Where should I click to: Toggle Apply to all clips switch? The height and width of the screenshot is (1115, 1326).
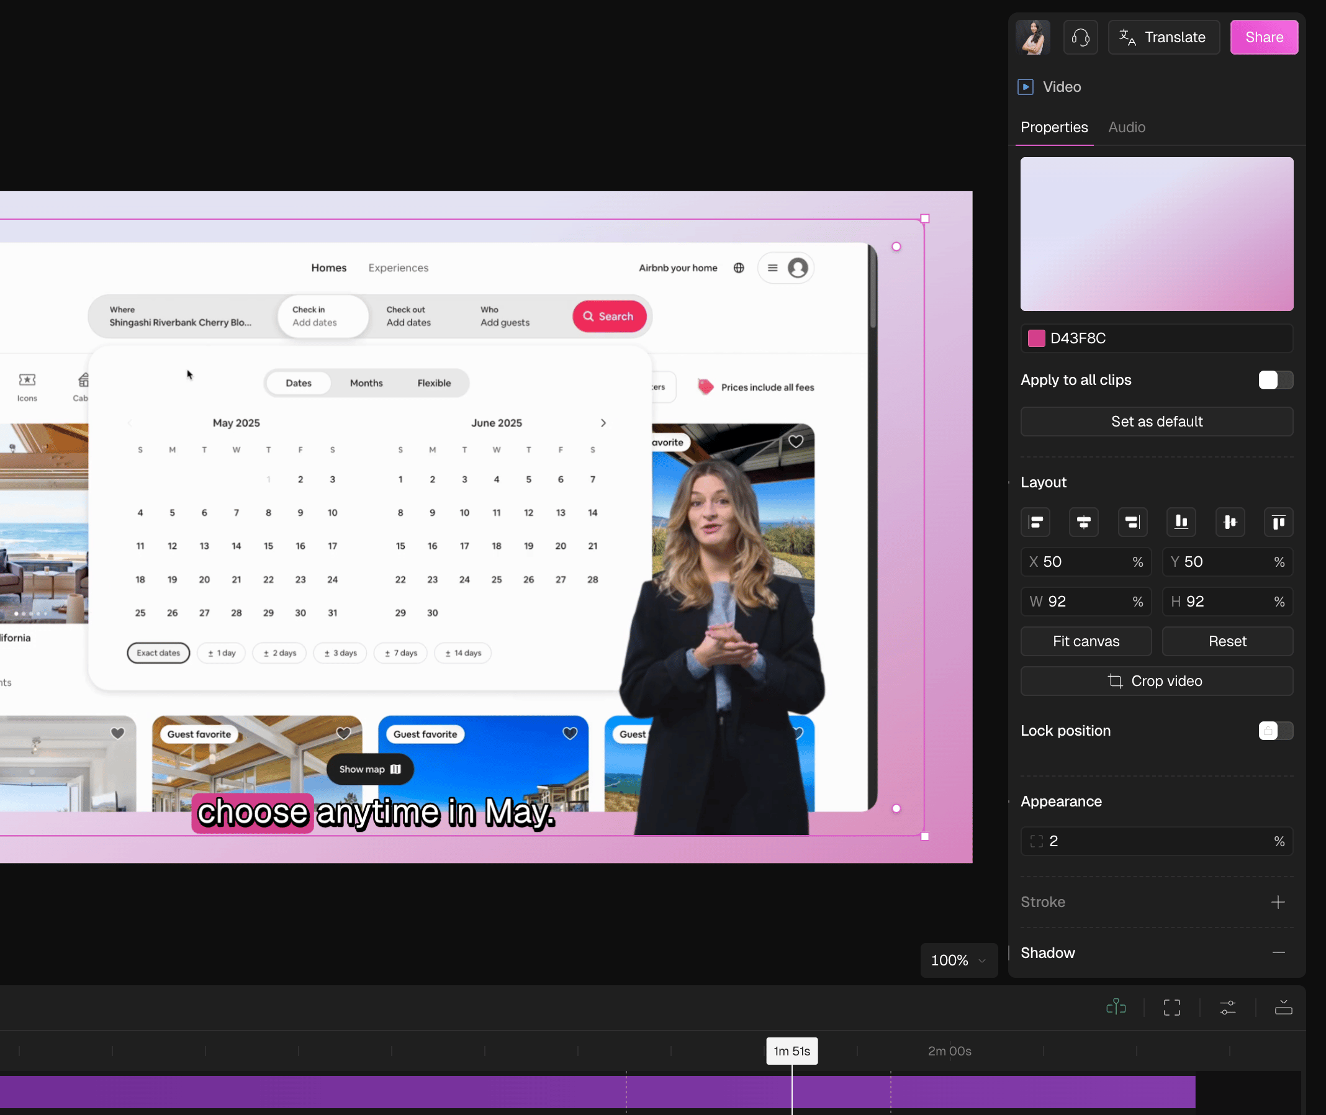pyautogui.click(x=1276, y=380)
